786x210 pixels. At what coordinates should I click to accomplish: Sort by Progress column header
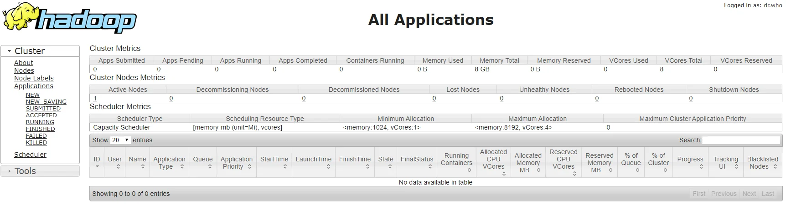tap(690, 162)
